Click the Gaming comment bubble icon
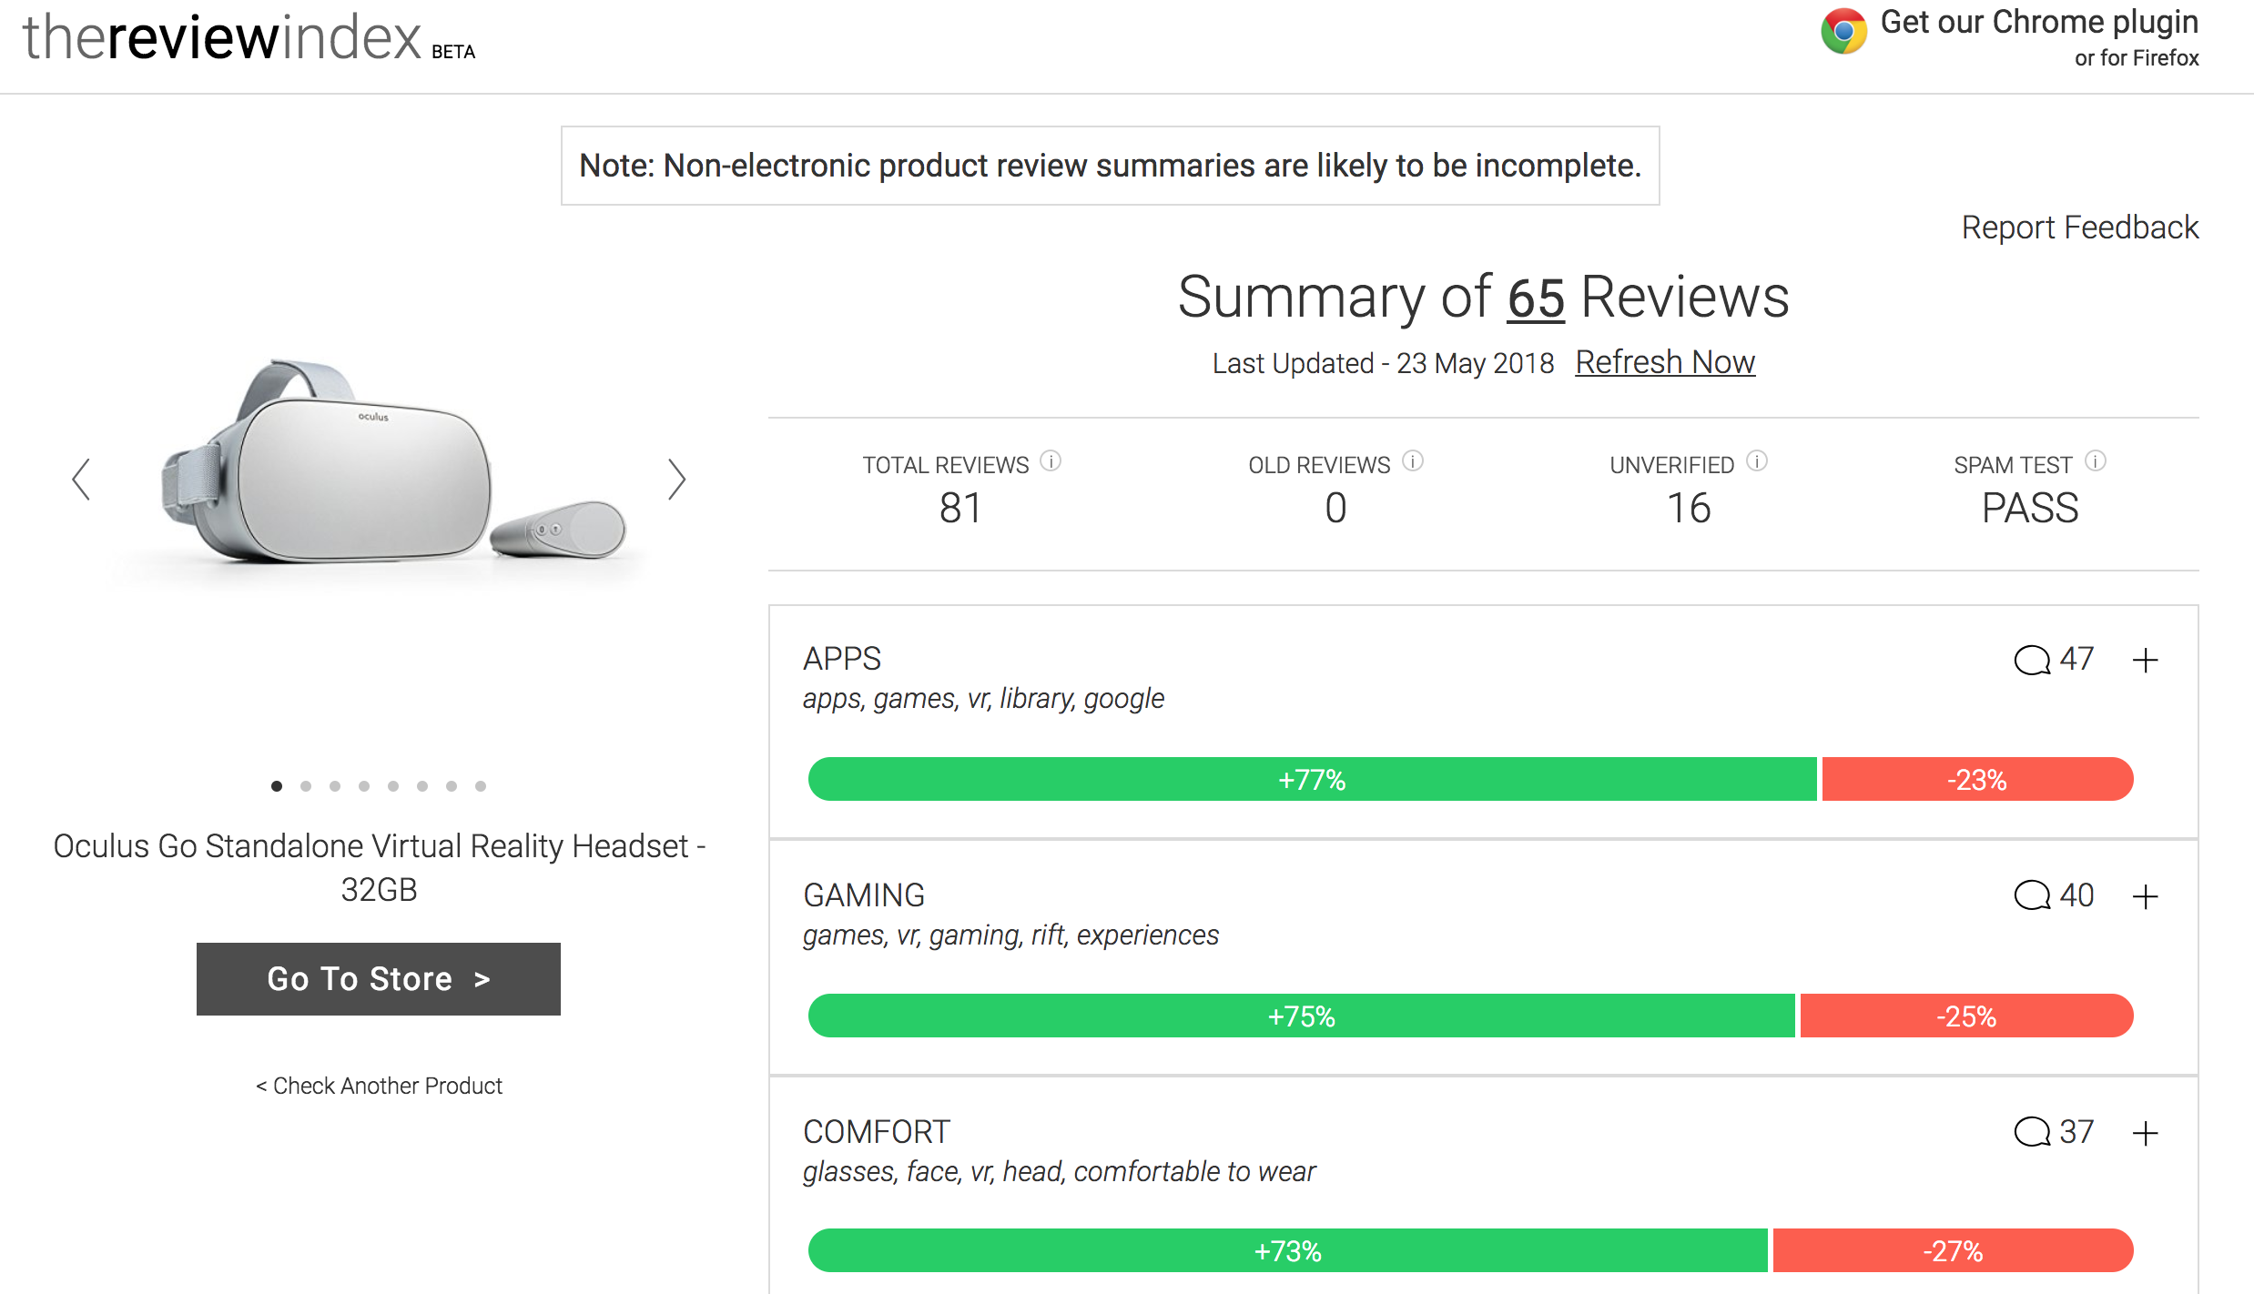 2032,895
